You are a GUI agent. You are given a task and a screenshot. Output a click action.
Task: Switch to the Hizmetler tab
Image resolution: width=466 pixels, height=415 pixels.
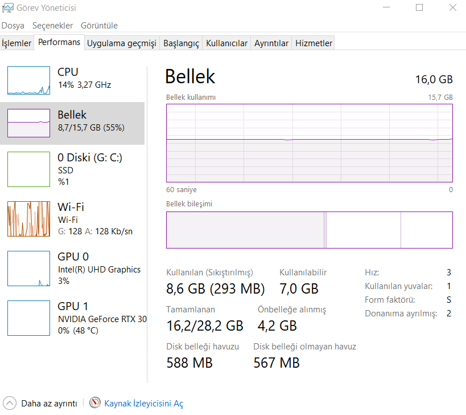coord(314,43)
